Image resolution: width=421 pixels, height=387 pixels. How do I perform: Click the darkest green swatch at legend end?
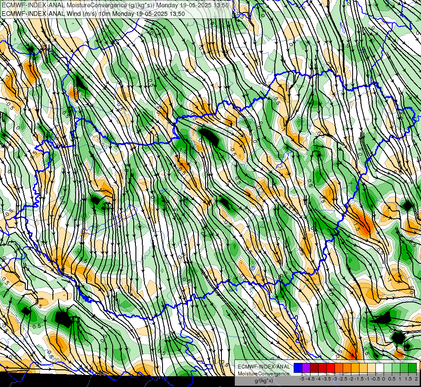pyautogui.click(x=412, y=368)
